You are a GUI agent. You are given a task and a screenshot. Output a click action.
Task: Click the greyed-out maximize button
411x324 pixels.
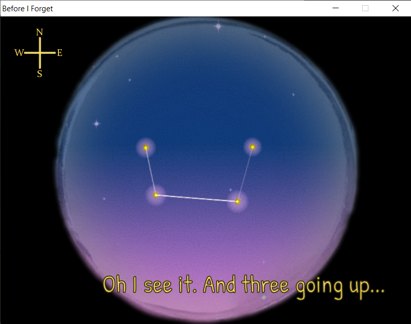point(365,8)
